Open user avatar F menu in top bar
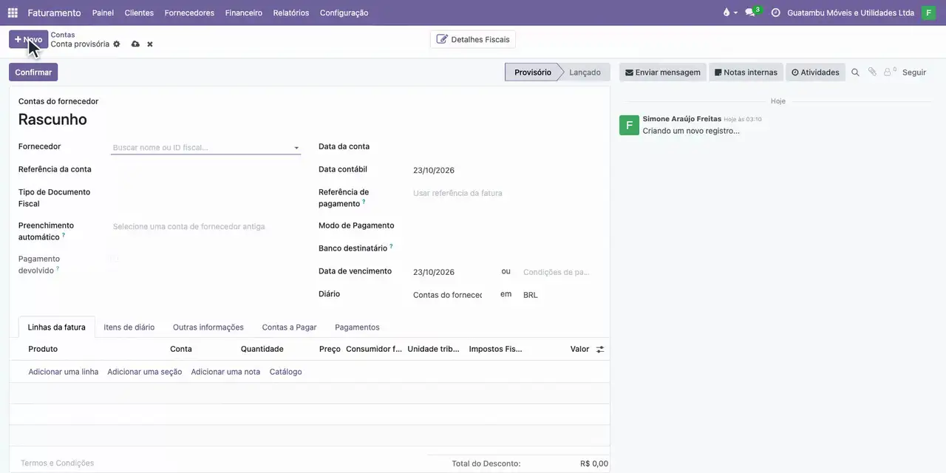 click(928, 13)
